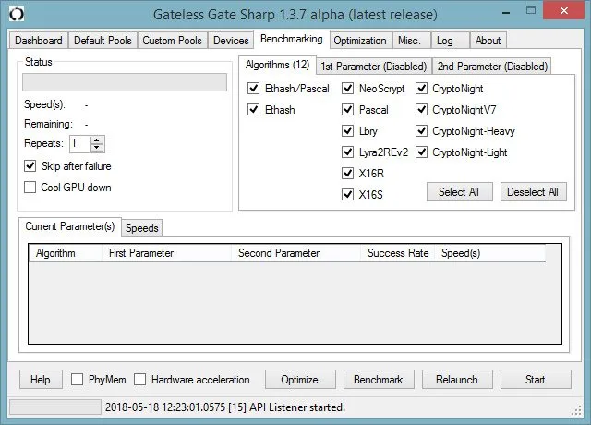Viewport: 591px width, 425px height.
Task: Uncheck the Ethash/Pascal algorithm
Action: coord(253,89)
